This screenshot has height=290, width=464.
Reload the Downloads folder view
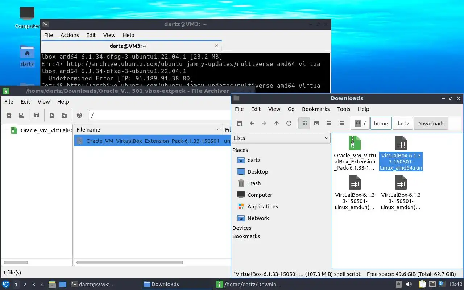coord(289,123)
